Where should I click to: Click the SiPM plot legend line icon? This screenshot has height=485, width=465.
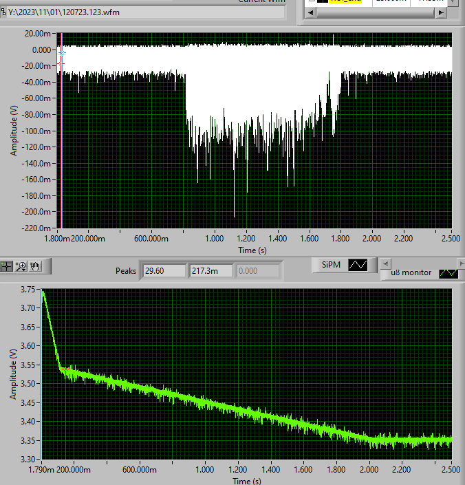(x=358, y=265)
